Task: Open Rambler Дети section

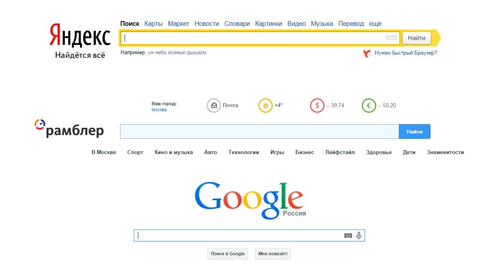Action: [x=409, y=152]
